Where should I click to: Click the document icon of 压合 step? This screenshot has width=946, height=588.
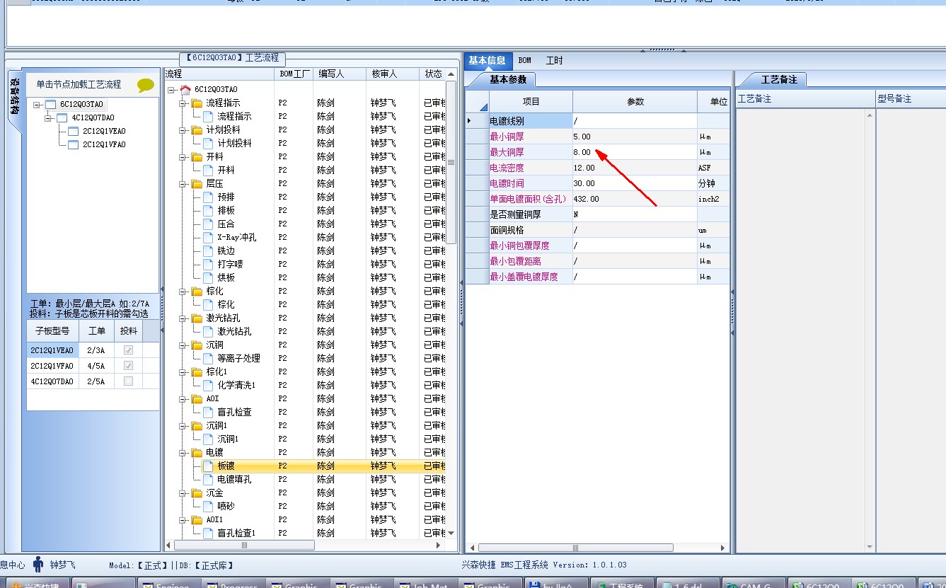208,224
